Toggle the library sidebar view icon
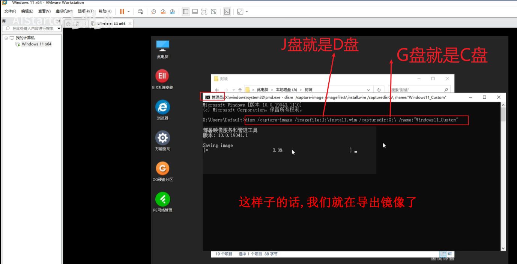This screenshot has height=264, width=517. 186,12
